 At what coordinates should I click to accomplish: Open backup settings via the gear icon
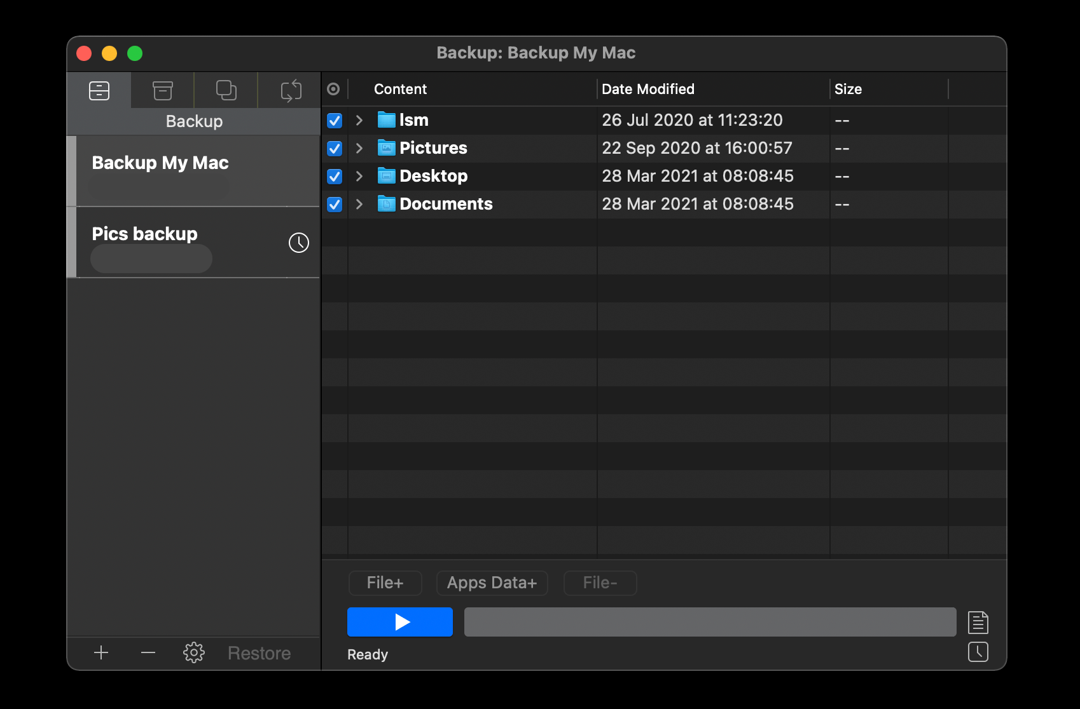pyautogui.click(x=194, y=652)
